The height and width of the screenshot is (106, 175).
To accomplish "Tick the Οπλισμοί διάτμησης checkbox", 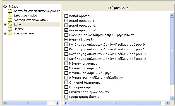I will tap(66, 83).
